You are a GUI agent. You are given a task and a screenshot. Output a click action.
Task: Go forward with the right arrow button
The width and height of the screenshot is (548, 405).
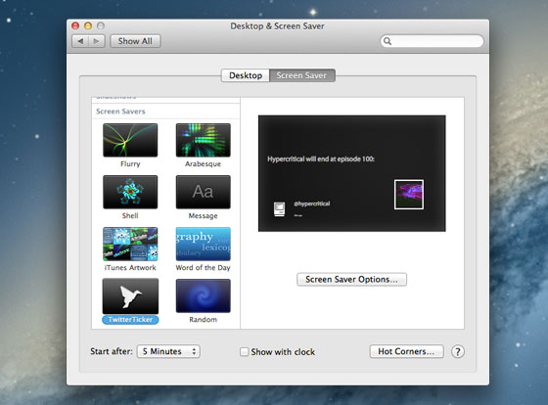click(97, 41)
